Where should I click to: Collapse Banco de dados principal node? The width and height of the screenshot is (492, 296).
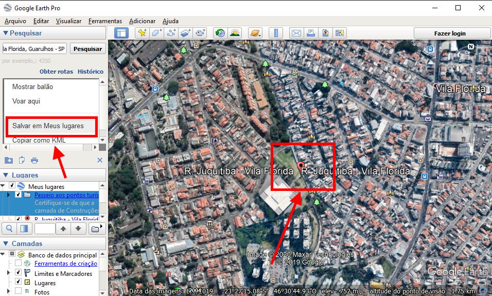click(x=3, y=254)
